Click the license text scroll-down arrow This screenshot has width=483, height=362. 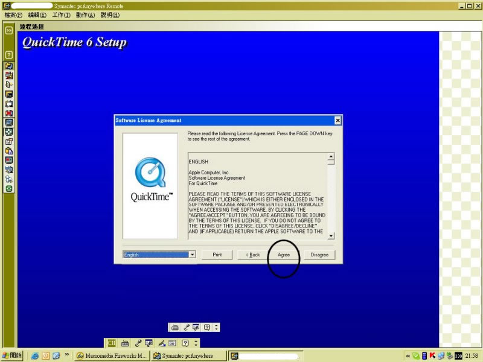coord(331,236)
